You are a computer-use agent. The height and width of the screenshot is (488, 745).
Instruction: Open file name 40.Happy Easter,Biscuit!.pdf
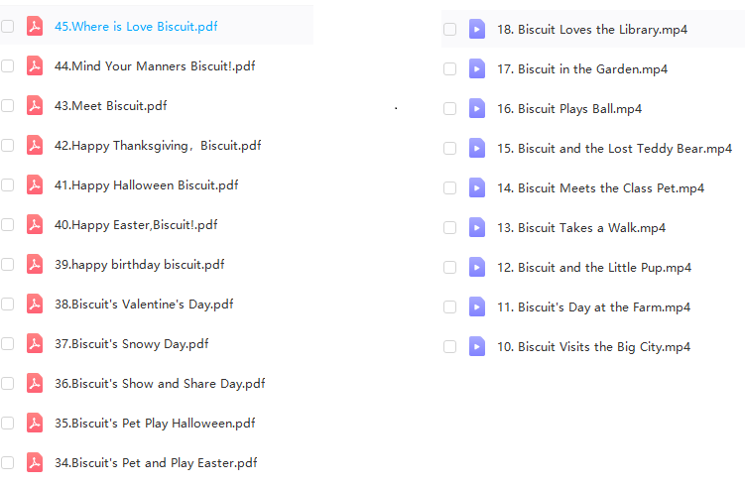click(136, 225)
